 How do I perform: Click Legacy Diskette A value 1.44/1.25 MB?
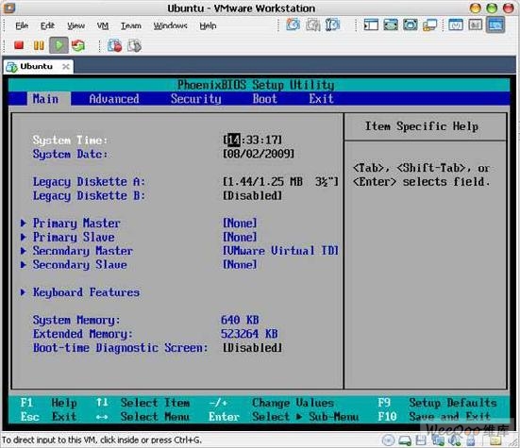280,182
